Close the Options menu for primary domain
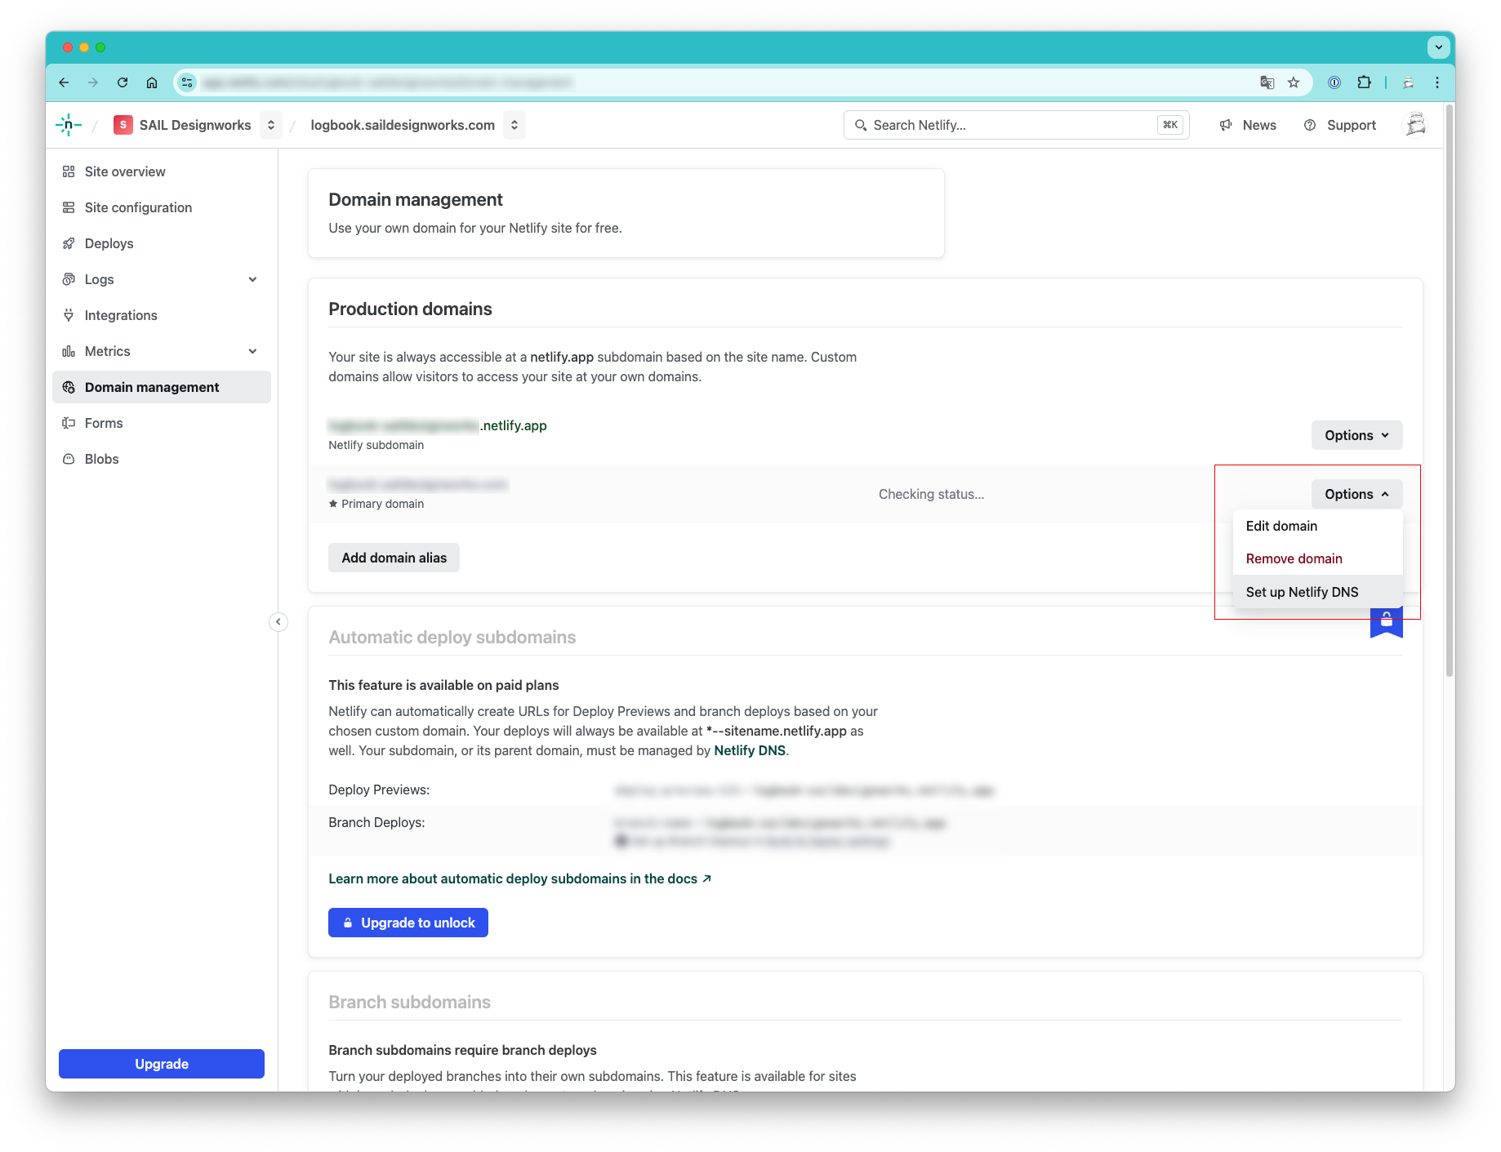Screen dimensions: 1501x1152 click(1356, 494)
